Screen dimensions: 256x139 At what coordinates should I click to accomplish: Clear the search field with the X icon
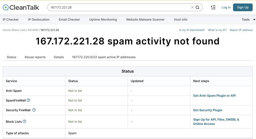tap(192, 7)
